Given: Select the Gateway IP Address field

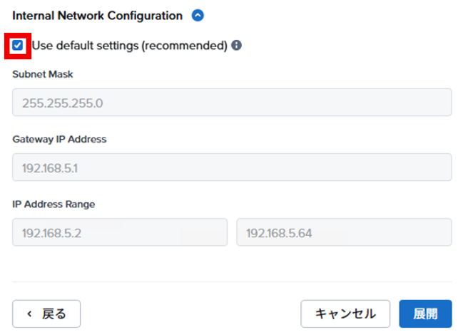Looking at the screenshot, I should pos(232,167).
